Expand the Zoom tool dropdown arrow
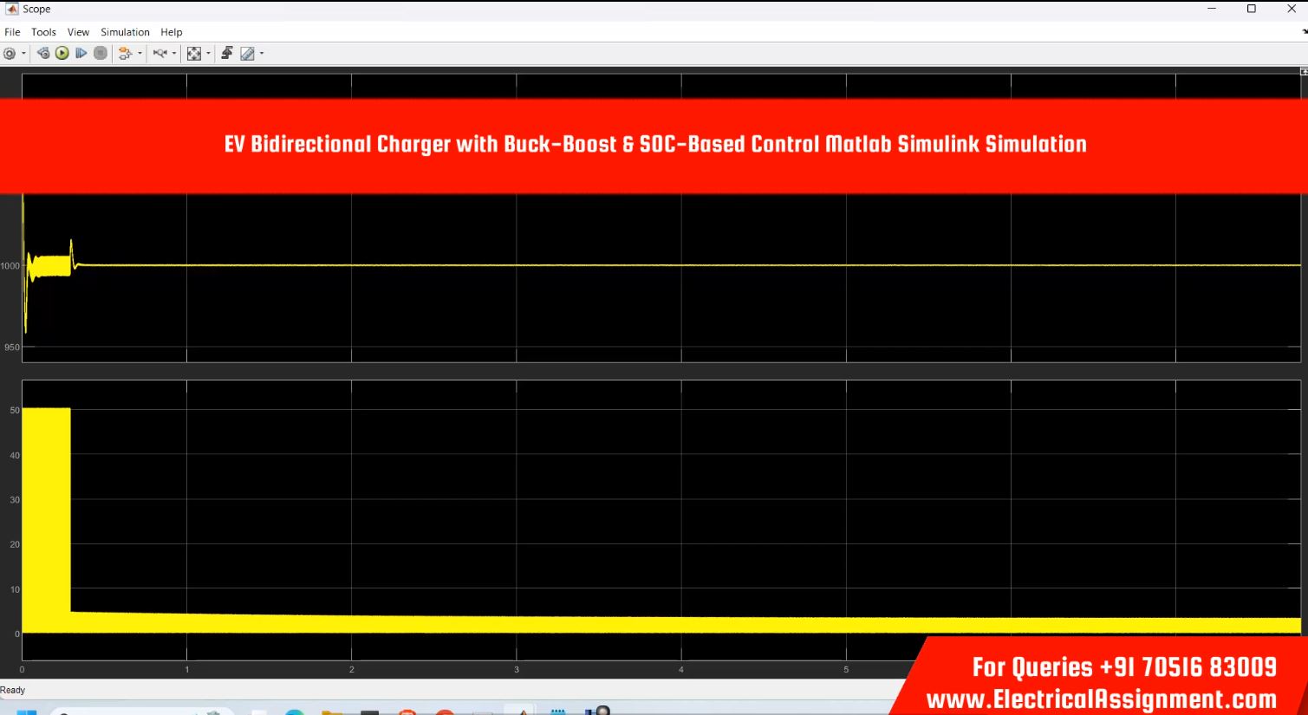 click(x=174, y=54)
